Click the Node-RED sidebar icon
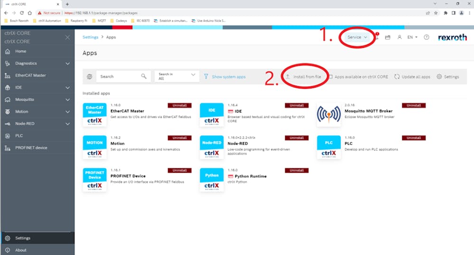The height and width of the screenshot is (255, 474). pos(8,123)
